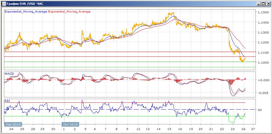Select the blue Exponential_Moving_Average legend label

(x=26, y=12)
